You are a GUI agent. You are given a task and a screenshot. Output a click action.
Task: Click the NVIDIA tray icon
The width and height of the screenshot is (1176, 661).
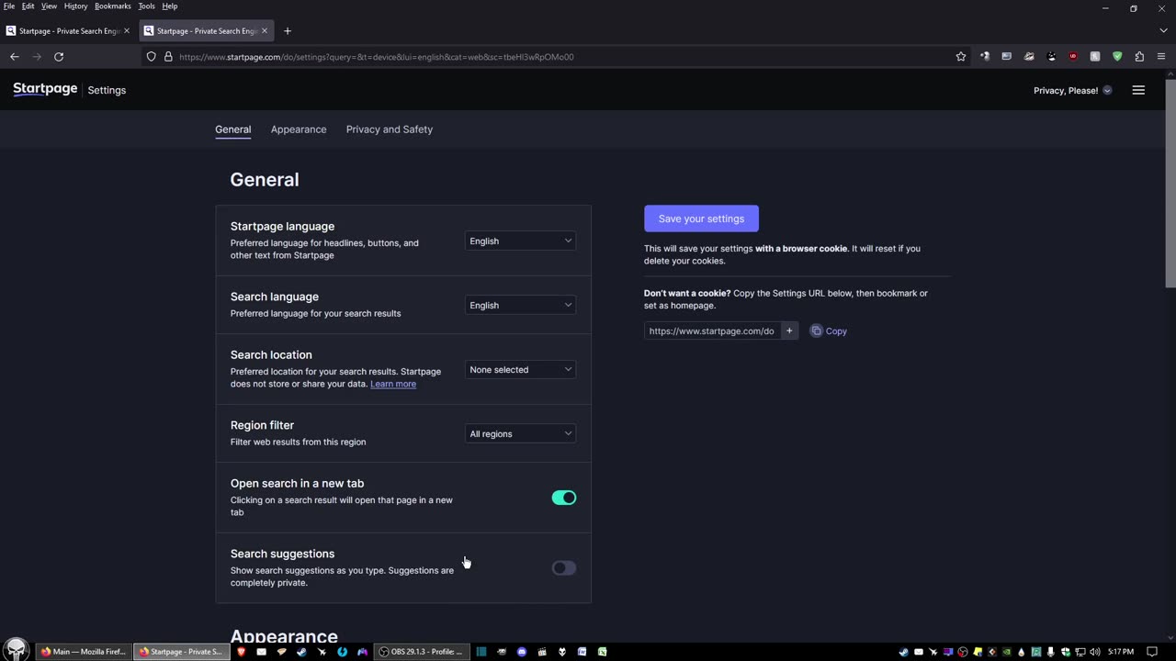[x=1007, y=652]
